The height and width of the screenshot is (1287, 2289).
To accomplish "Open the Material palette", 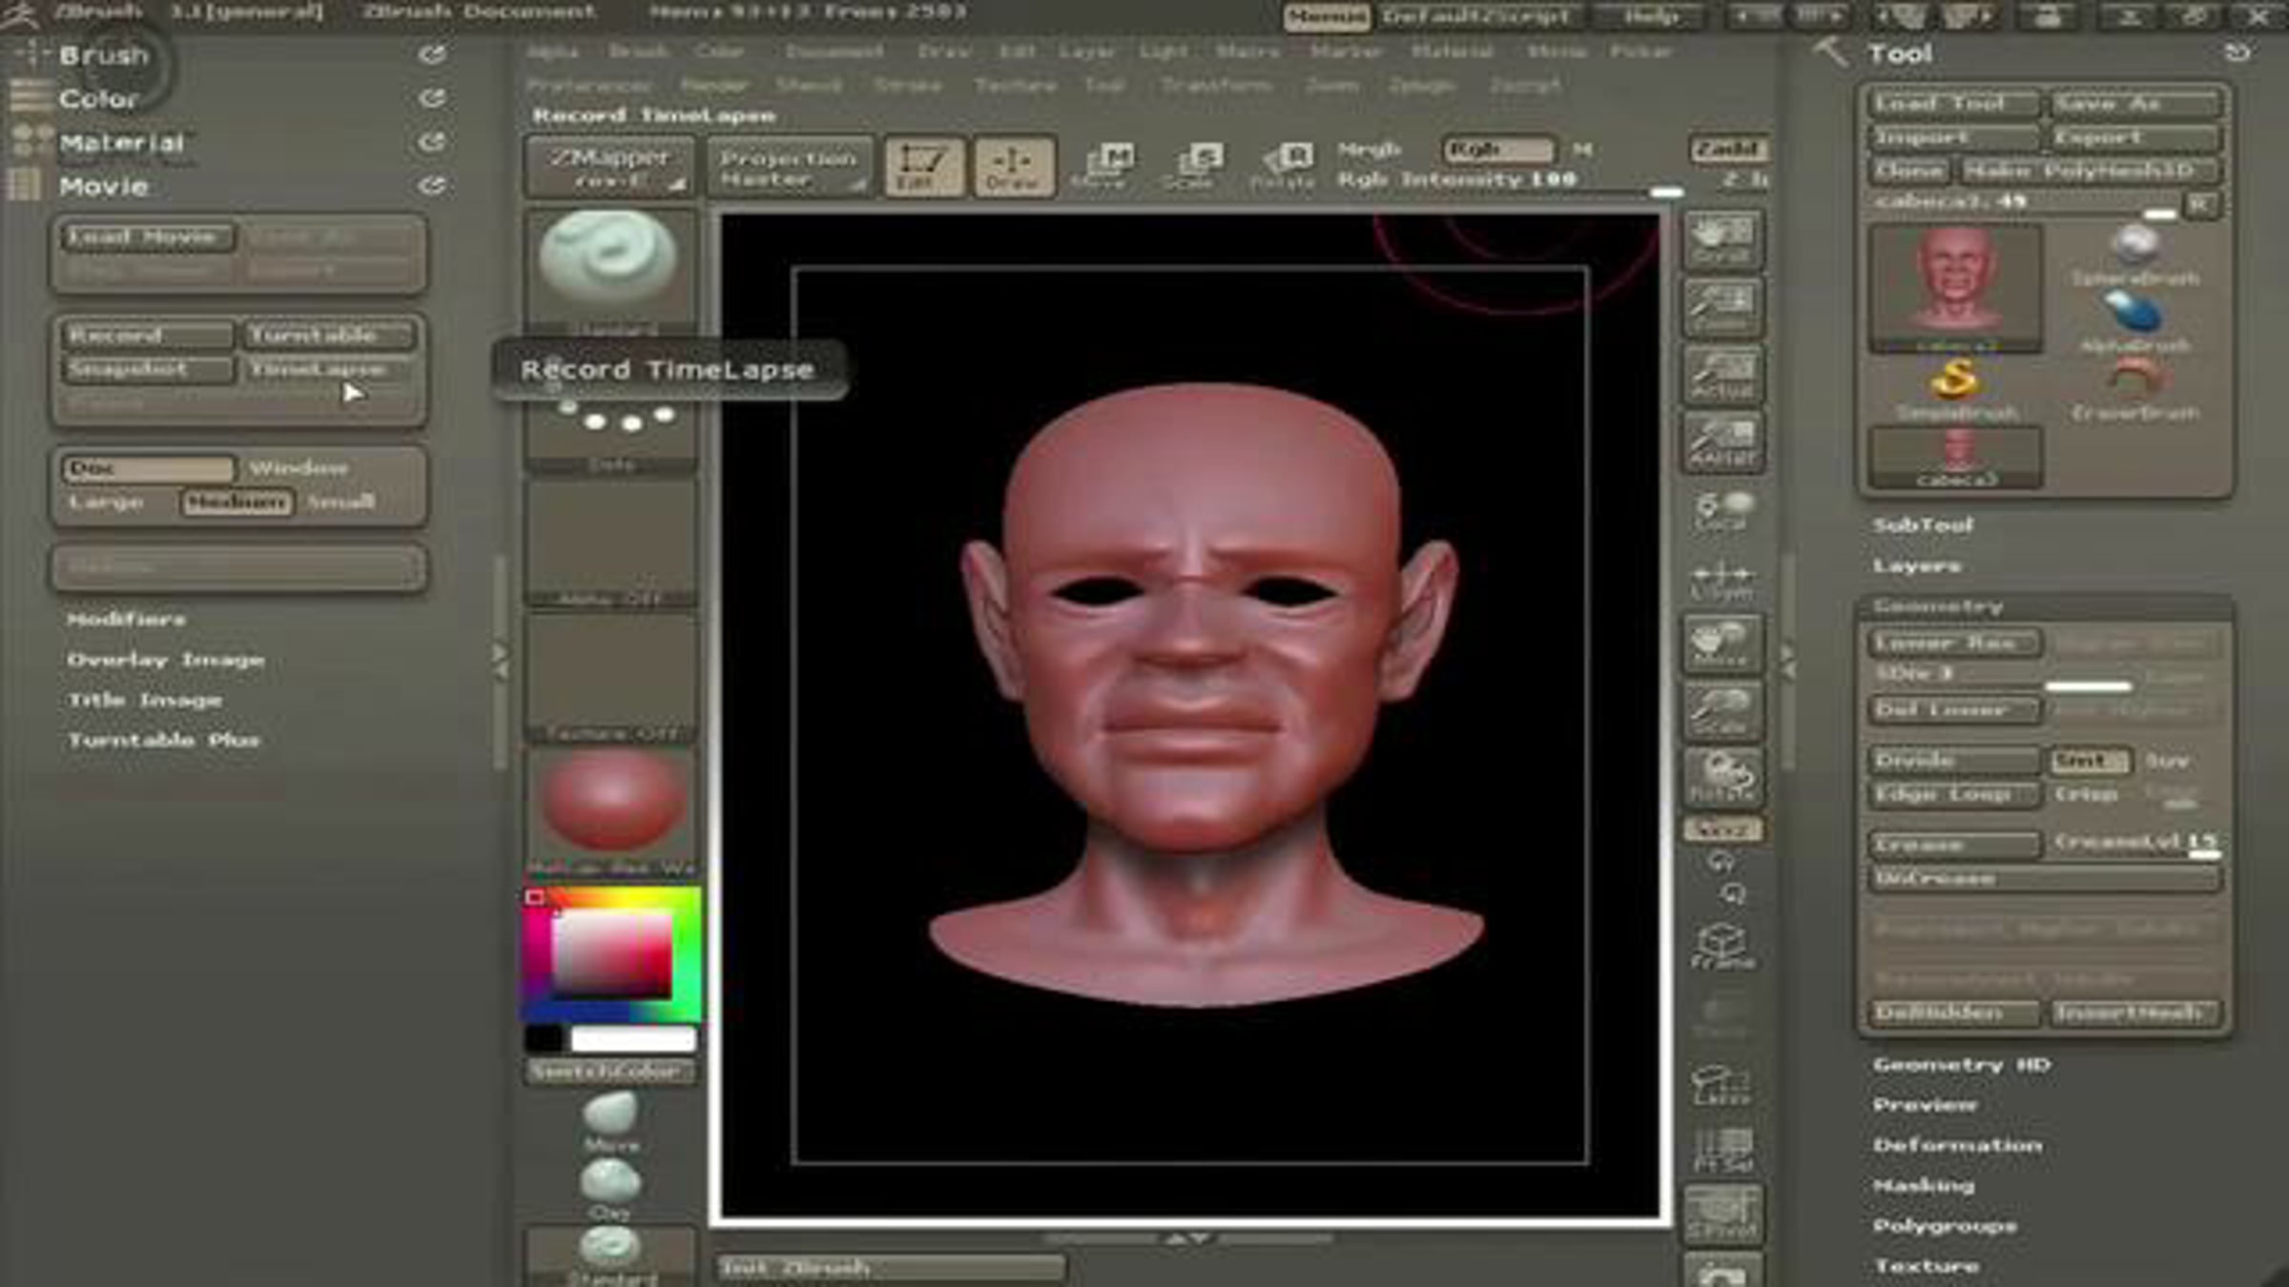I will pos(121,143).
